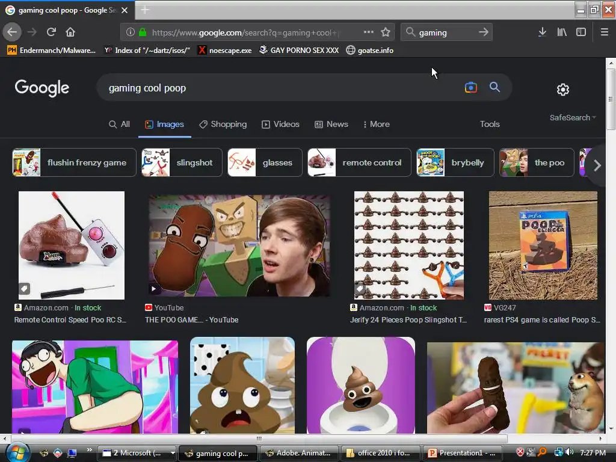The image size is (616, 462).
Task: Toggle the sidebar view icon
Action: tap(581, 32)
